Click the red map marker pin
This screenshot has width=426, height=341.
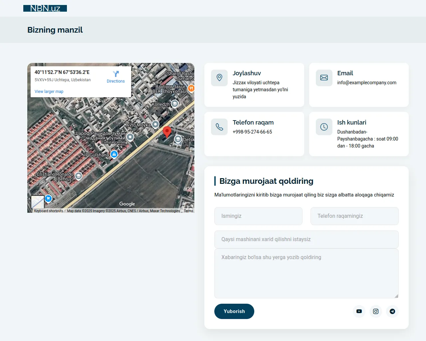pyautogui.click(x=167, y=132)
